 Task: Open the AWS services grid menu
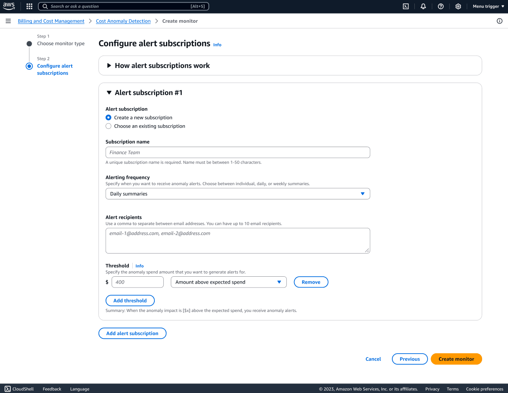point(29,6)
